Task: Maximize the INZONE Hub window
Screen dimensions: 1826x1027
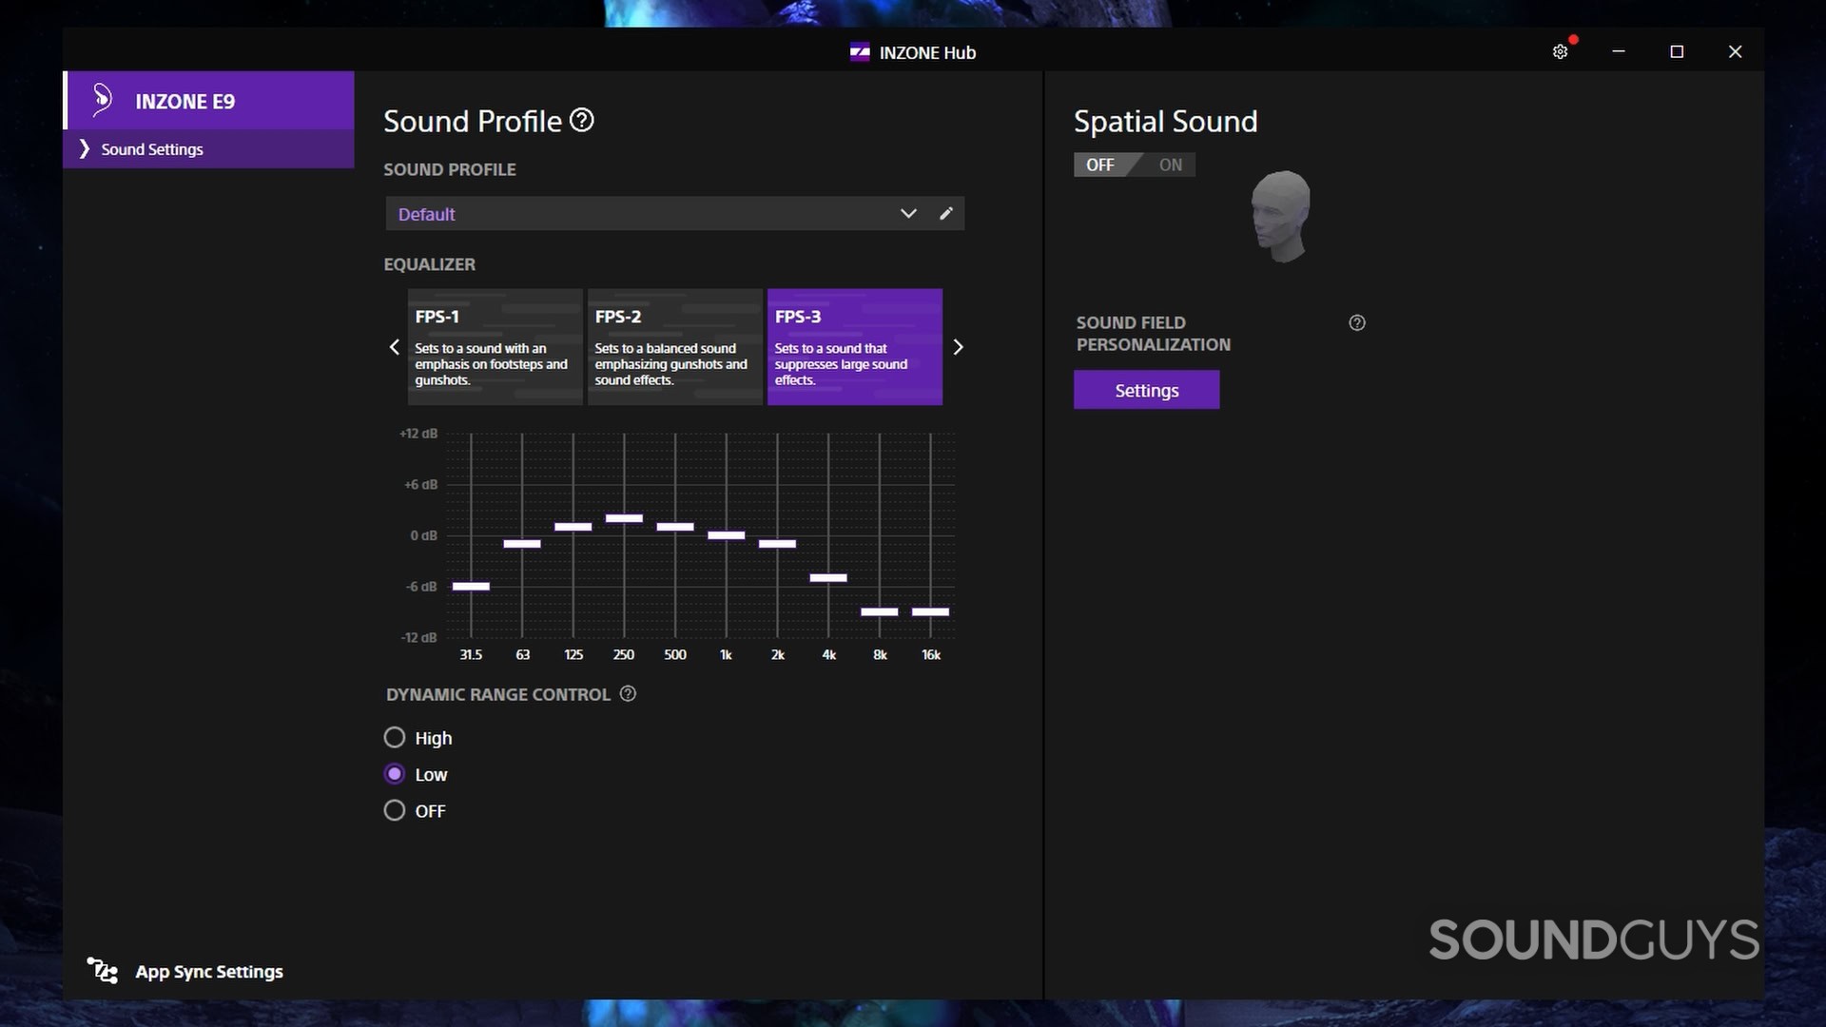Action: point(1677,51)
